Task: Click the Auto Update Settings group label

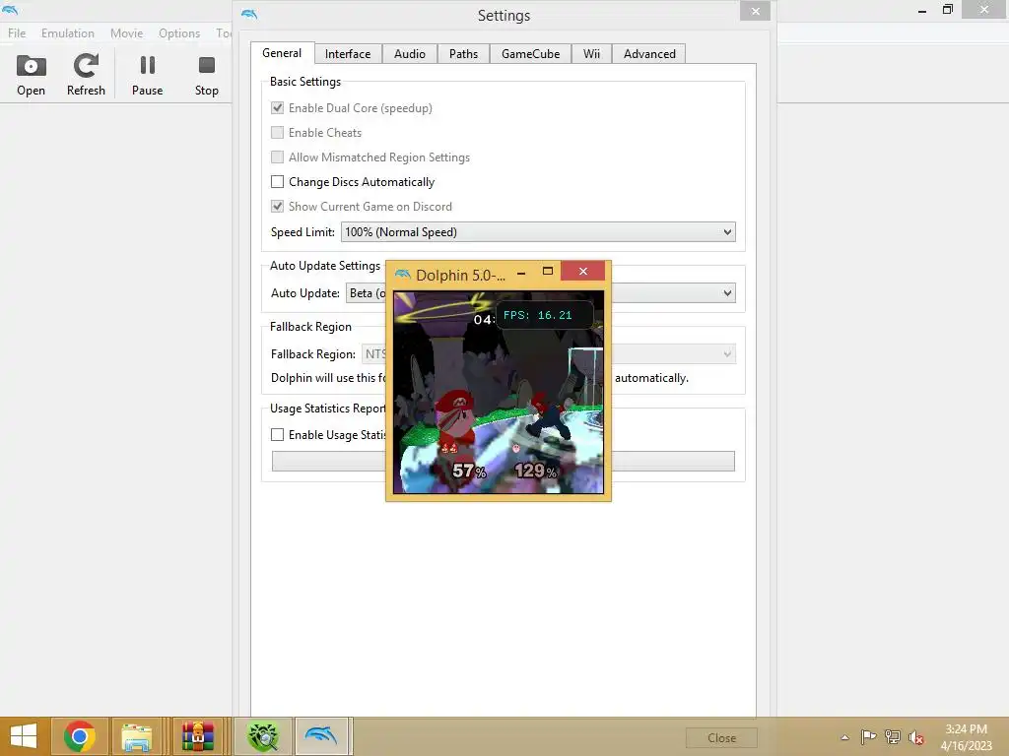Action: click(x=325, y=266)
